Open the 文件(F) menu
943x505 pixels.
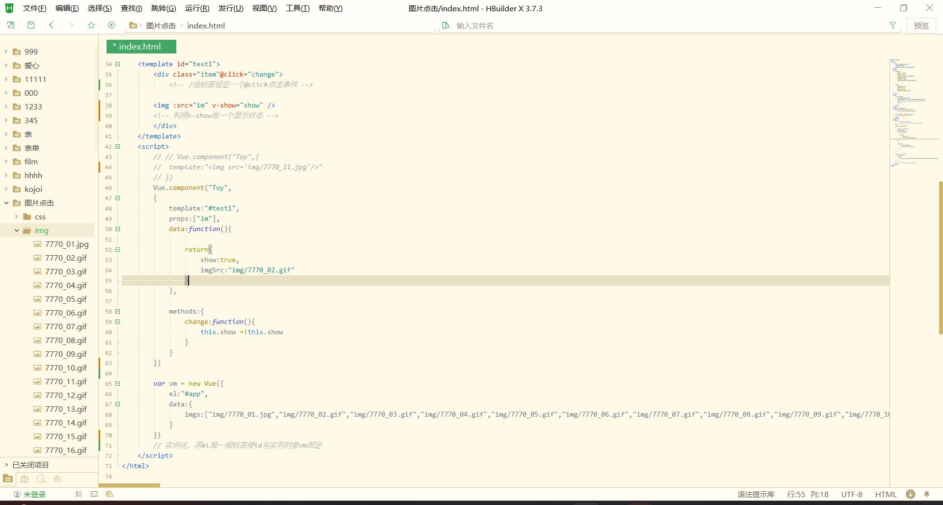[34, 8]
